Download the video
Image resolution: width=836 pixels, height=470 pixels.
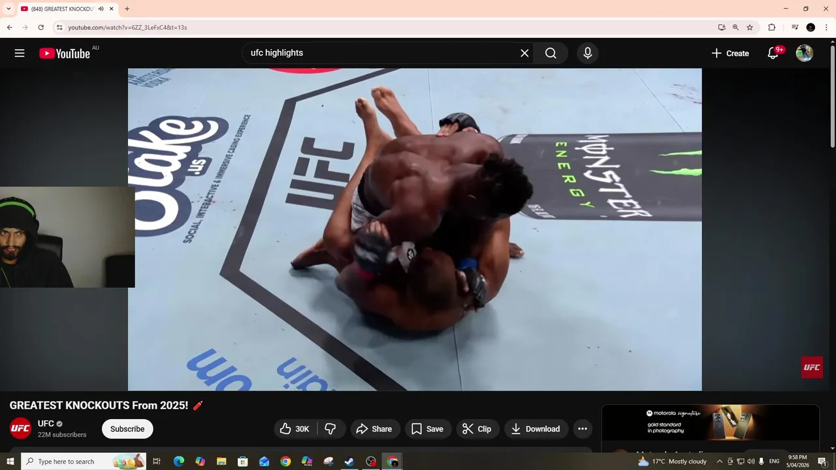[x=536, y=429]
